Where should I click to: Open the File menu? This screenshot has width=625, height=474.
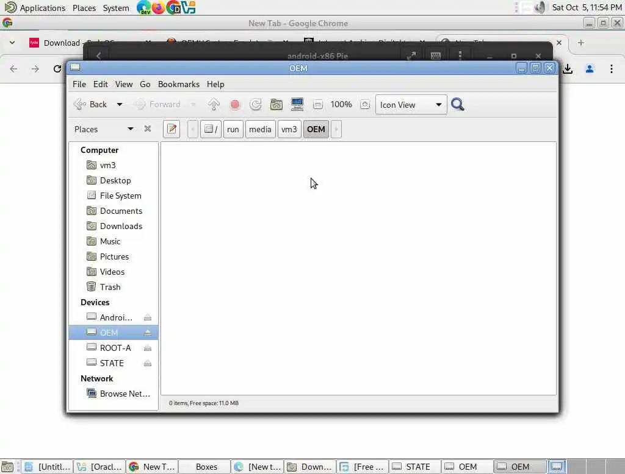point(79,84)
